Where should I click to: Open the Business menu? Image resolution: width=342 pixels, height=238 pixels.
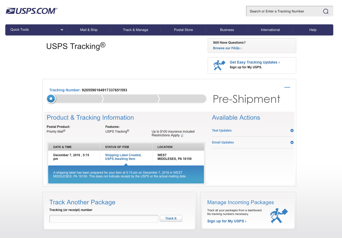[227, 30]
